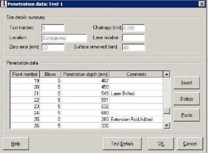The width and height of the screenshot is (208, 153).
Task: Click the Surface removed (mm) field
Action: (x=134, y=47)
